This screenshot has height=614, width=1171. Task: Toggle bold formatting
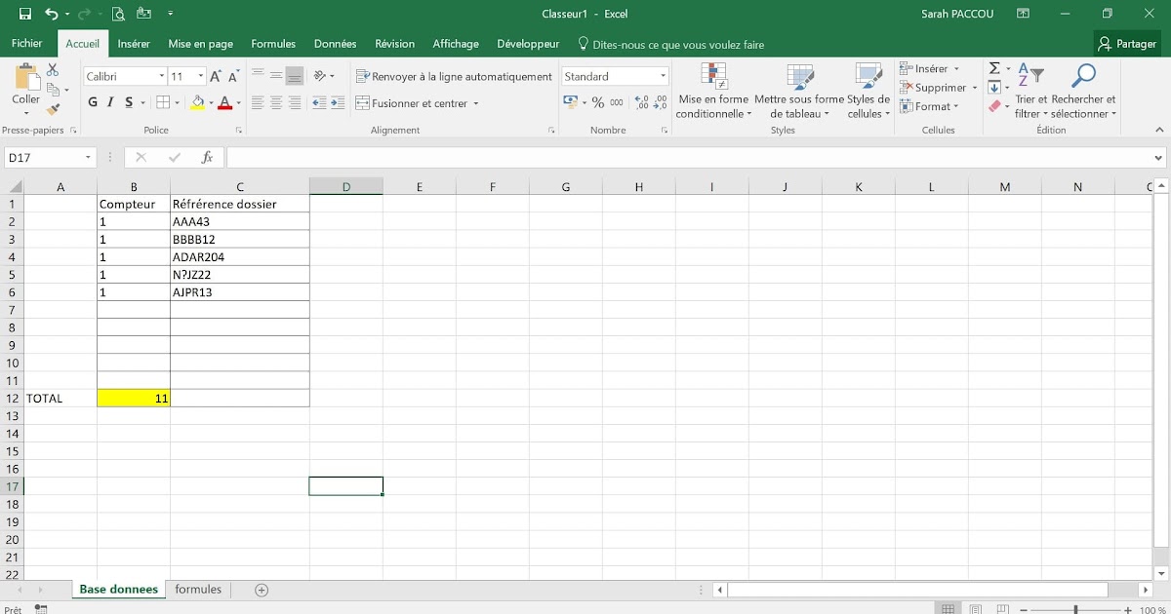(93, 102)
